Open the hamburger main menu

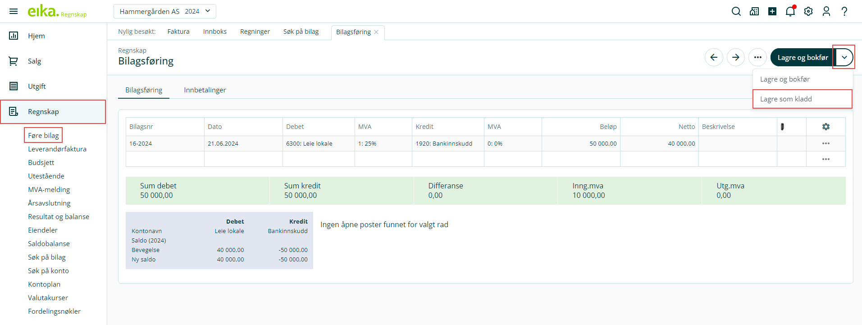[14, 11]
